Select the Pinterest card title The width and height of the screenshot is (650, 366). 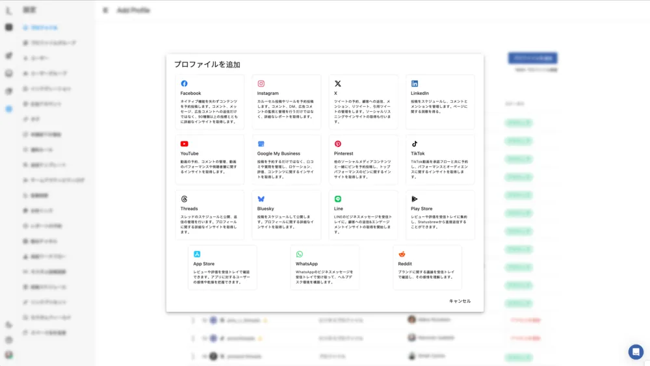[x=344, y=153]
